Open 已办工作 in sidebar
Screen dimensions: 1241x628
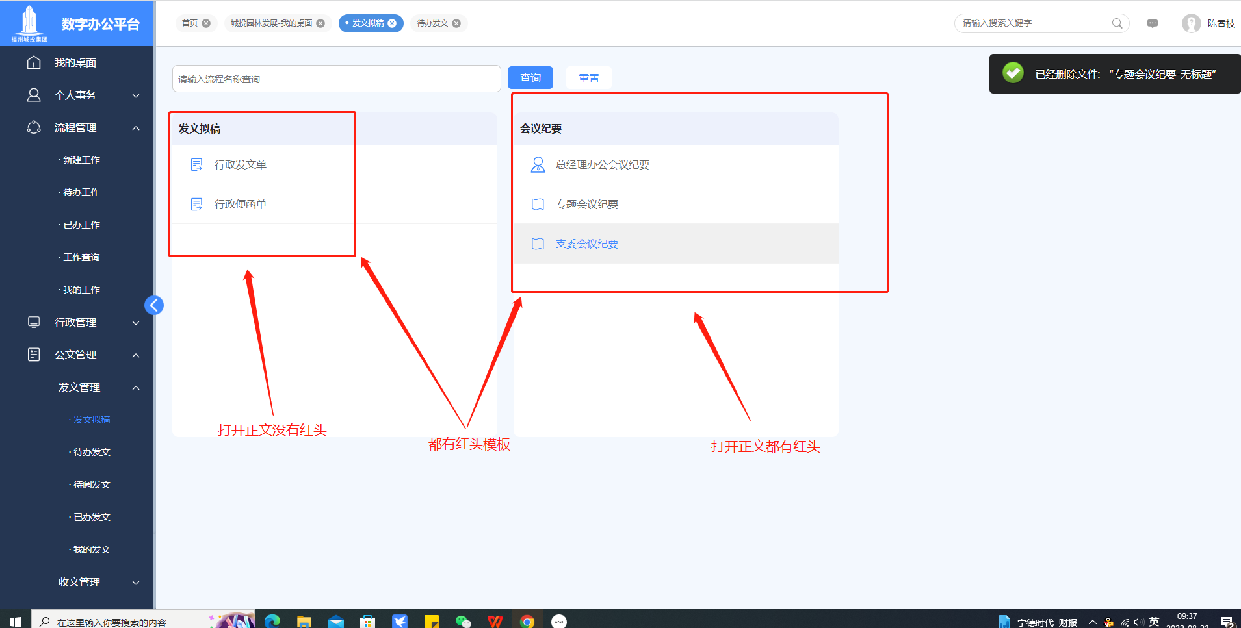coord(81,225)
